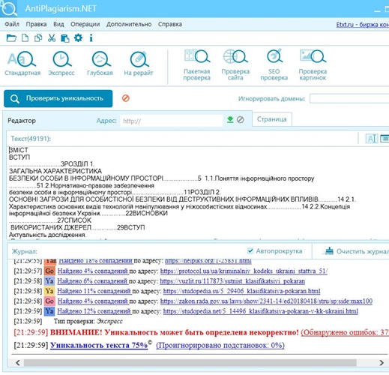
Task: Click the Обнаружено ошибок link
Action: pos(345,332)
